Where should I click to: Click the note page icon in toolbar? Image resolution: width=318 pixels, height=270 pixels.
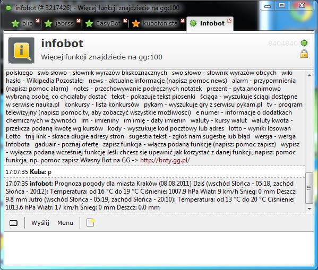coord(90,222)
